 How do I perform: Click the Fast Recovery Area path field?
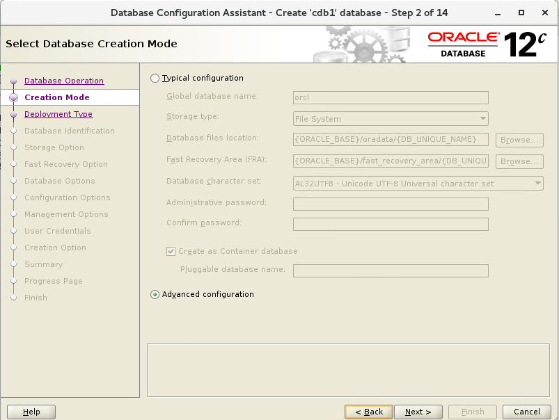point(391,161)
